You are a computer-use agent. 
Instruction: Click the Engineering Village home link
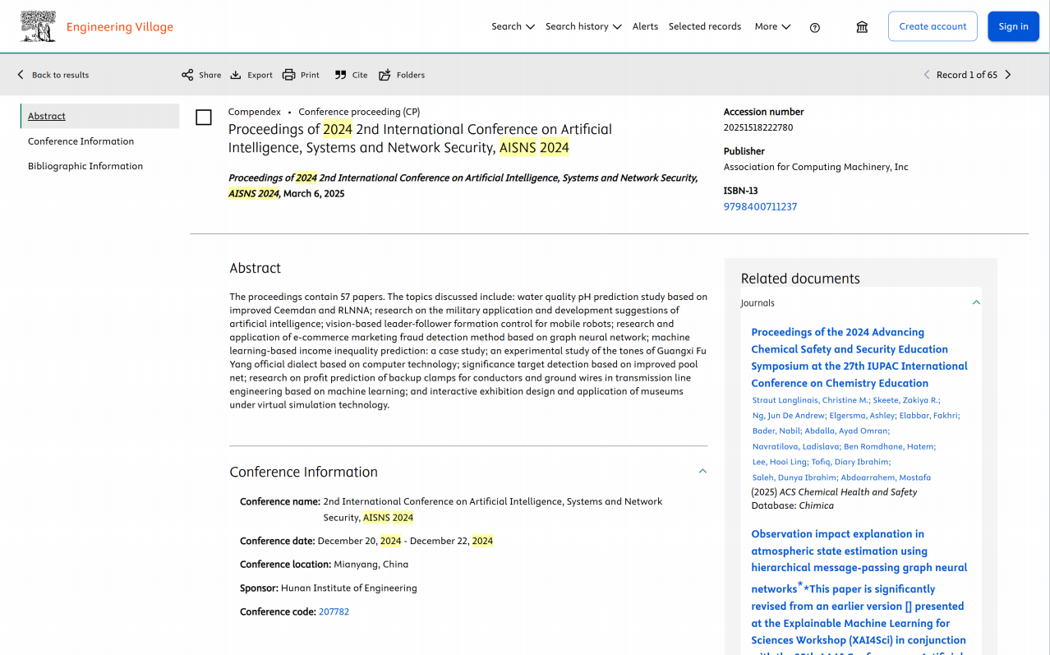120,26
